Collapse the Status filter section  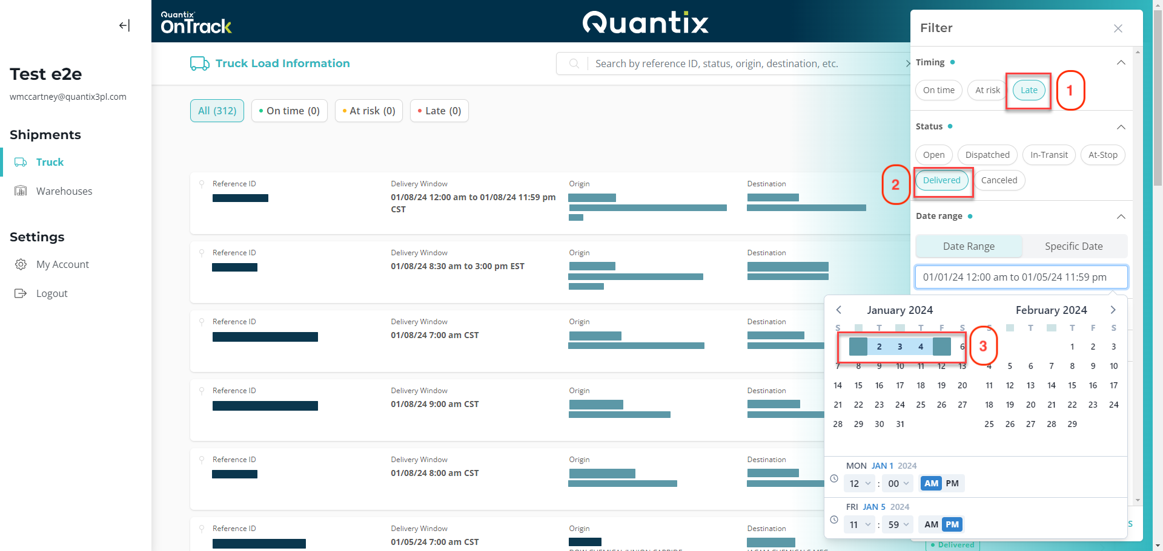[x=1121, y=126]
